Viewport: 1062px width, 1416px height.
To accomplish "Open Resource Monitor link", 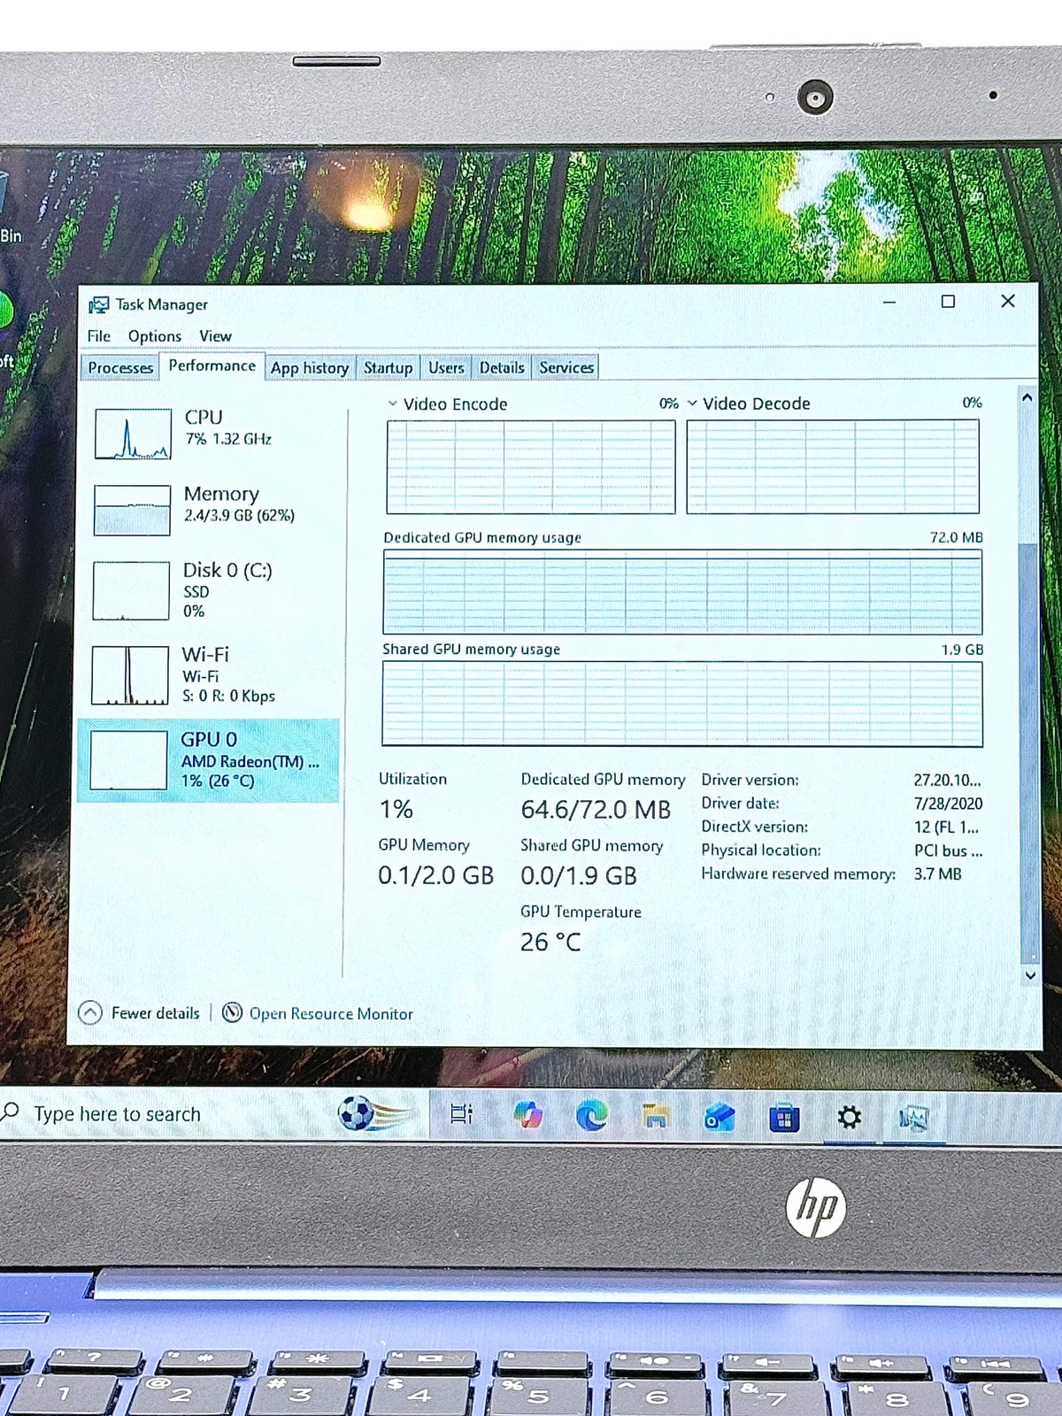I will pyautogui.click(x=331, y=1014).
